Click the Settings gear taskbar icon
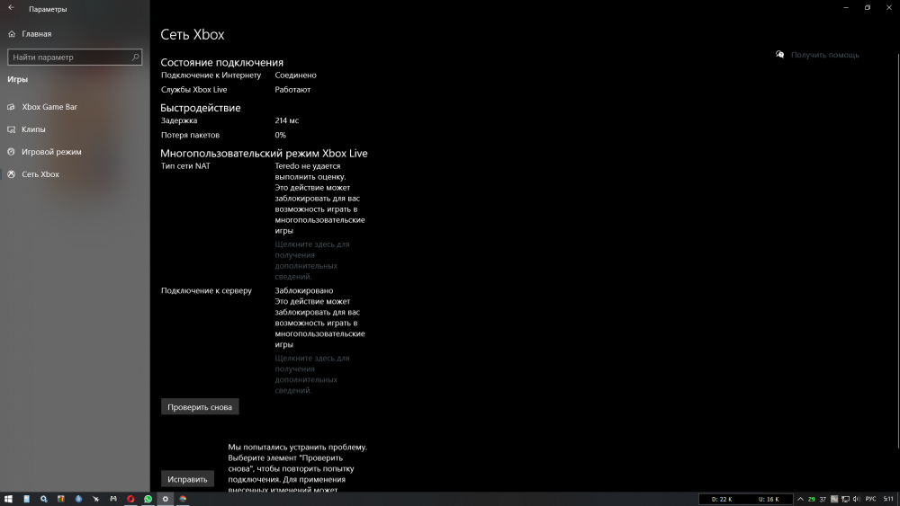Image resolution: width=900 pixels, height=506 pixels. pos(166,499)
